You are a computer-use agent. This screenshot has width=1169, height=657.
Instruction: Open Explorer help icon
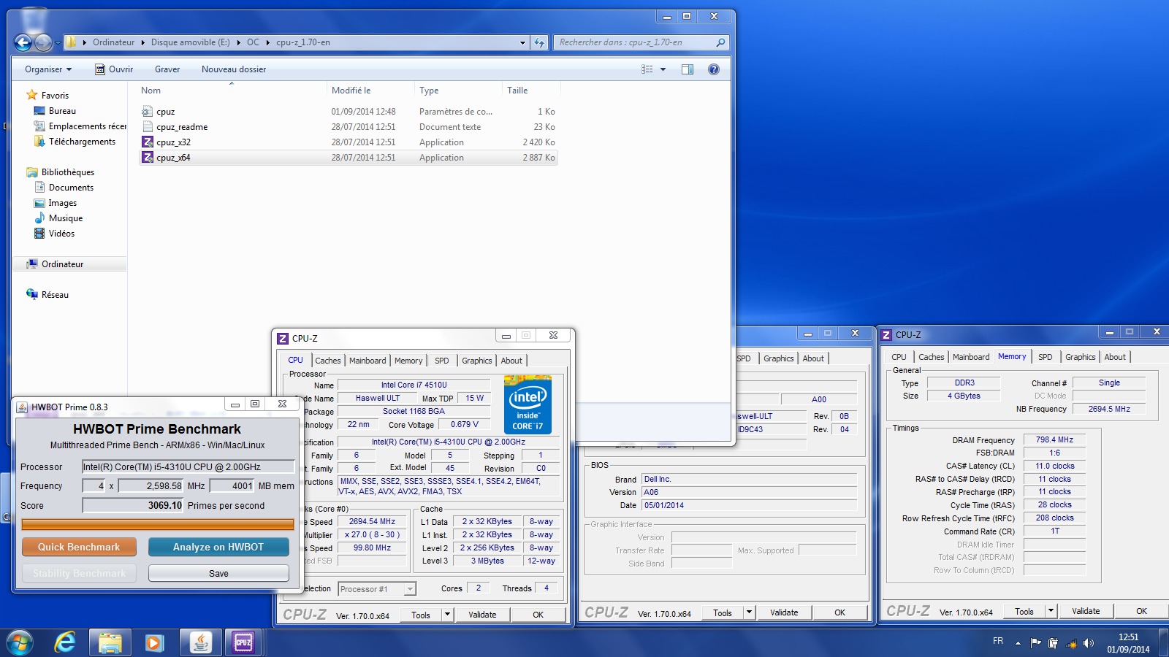click(x=714, y=69)
